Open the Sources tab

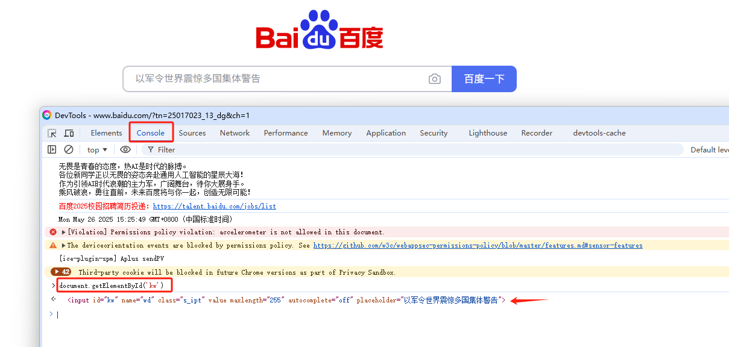tap(192, 133)
